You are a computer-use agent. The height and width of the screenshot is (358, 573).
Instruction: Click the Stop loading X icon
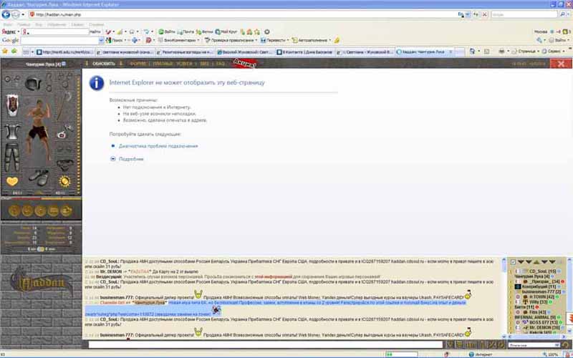[485, 14]
